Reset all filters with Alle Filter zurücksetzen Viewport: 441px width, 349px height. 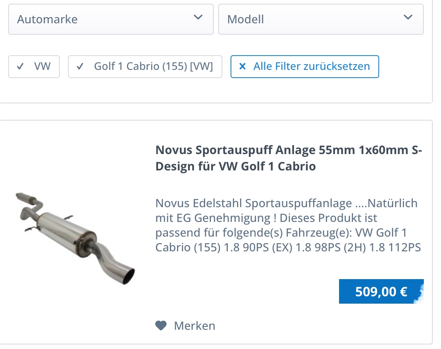pos(305,67)
